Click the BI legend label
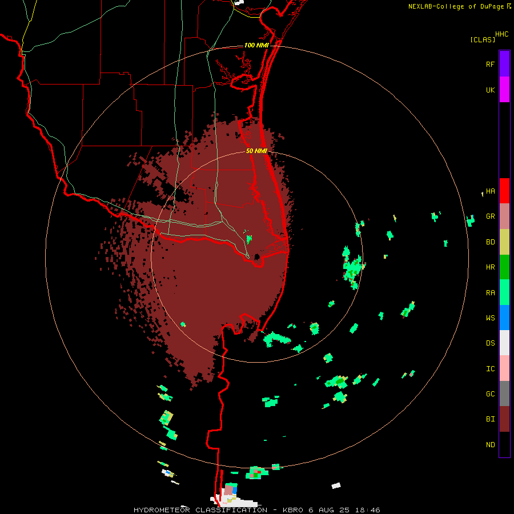The height and width of the screenshot is (514, 514). (490, 419)
